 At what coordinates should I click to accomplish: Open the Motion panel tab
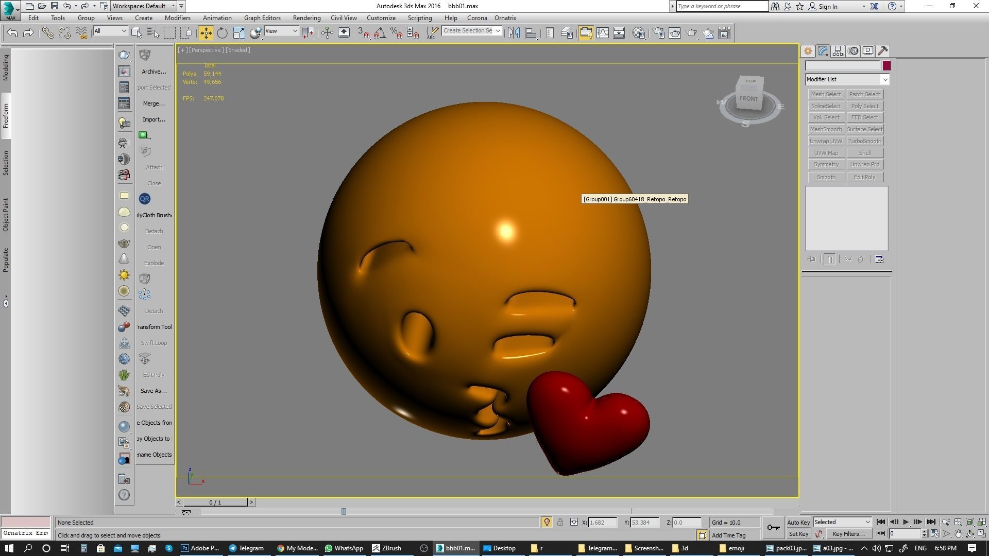pos(853,51)
